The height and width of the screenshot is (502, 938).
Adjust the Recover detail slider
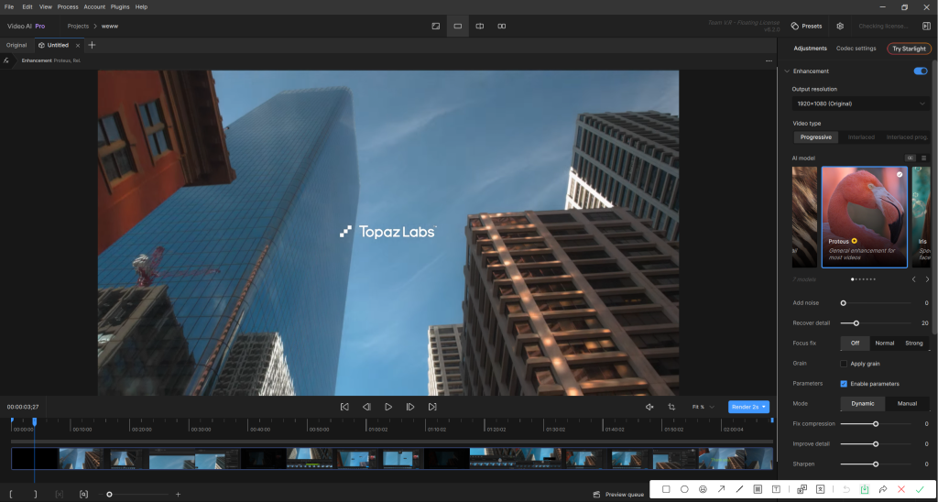pos(876,323)
